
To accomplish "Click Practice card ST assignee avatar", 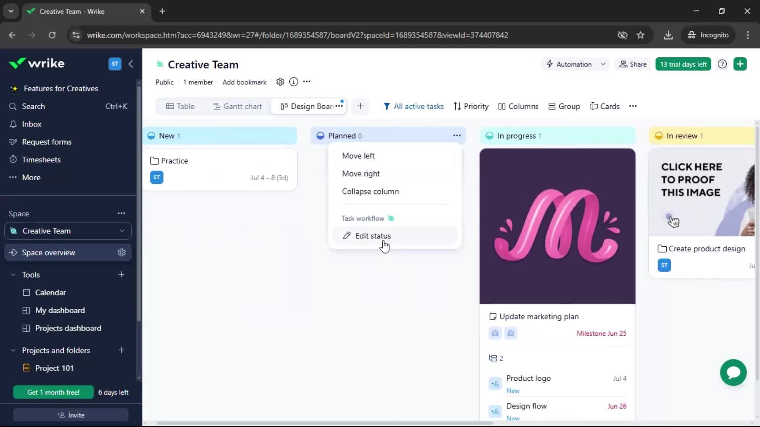I will (x=157, y=177).
